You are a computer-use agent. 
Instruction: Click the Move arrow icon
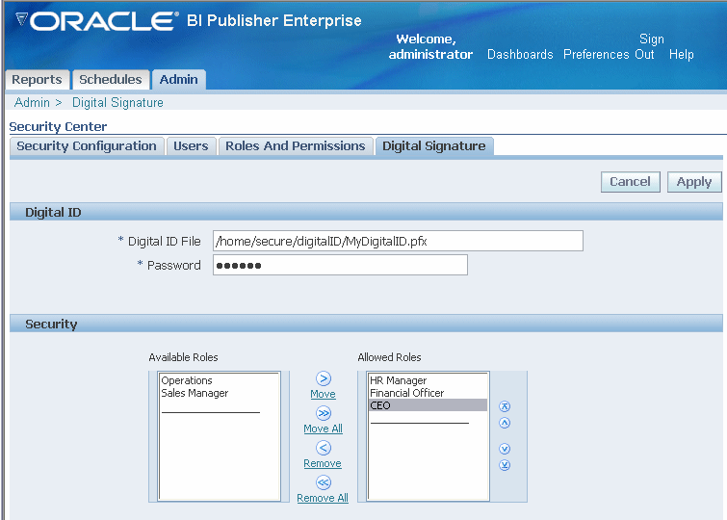tap(324, 378)
